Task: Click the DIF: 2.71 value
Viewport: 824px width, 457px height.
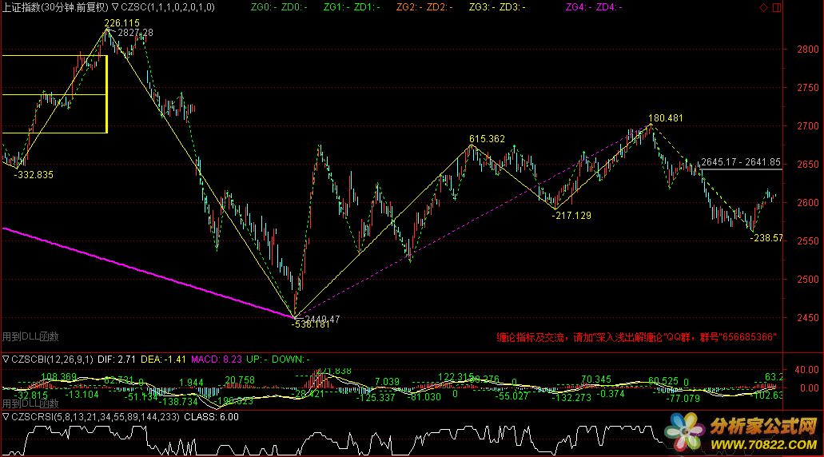Action: point(116,360)
